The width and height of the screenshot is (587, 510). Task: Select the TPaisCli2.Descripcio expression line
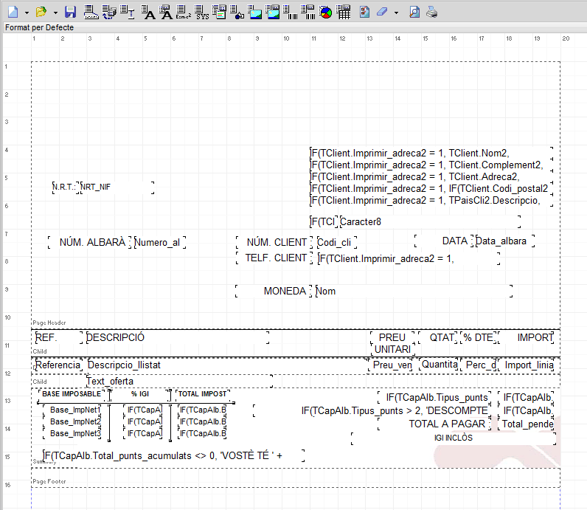click(x=431, y=201)
